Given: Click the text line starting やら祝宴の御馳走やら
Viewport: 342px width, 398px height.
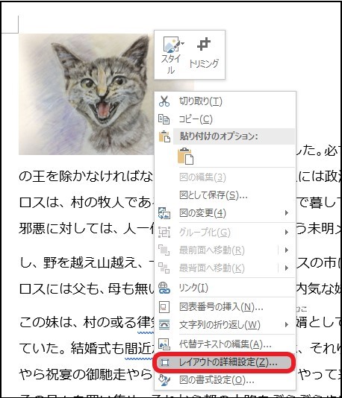Looking at the screenshot, I should [x=86, y=374].
